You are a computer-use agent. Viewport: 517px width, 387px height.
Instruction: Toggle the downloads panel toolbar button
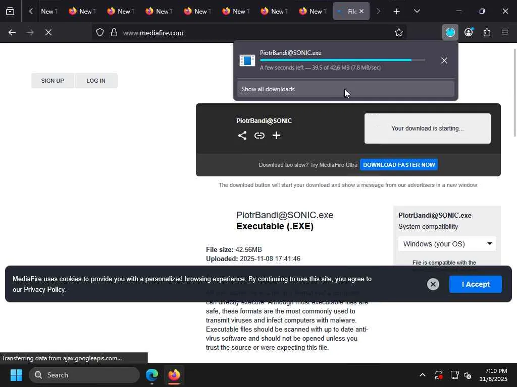(450, 33)
